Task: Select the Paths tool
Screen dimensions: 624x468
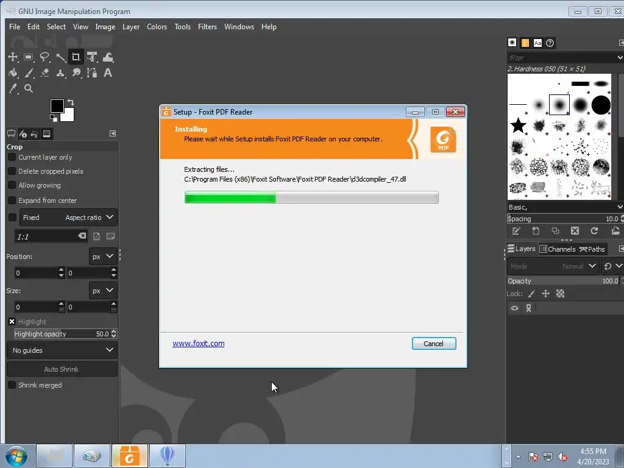Action: [92, 73]
